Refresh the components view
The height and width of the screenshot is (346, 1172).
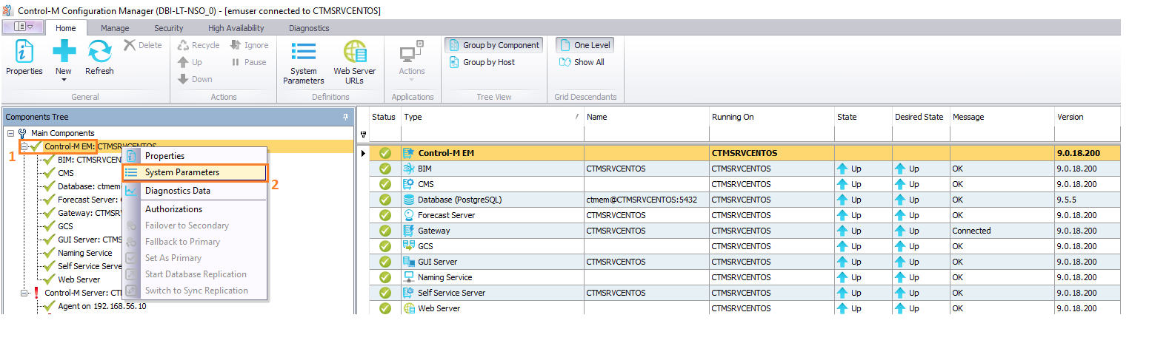coord(99,58)
